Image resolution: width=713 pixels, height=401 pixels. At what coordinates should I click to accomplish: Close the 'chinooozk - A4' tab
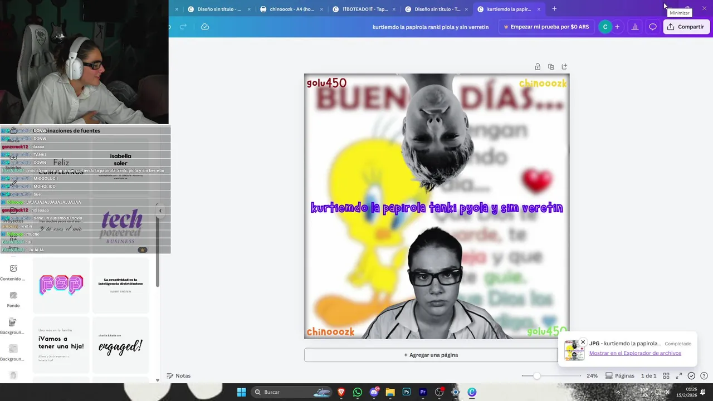point(321,9)
